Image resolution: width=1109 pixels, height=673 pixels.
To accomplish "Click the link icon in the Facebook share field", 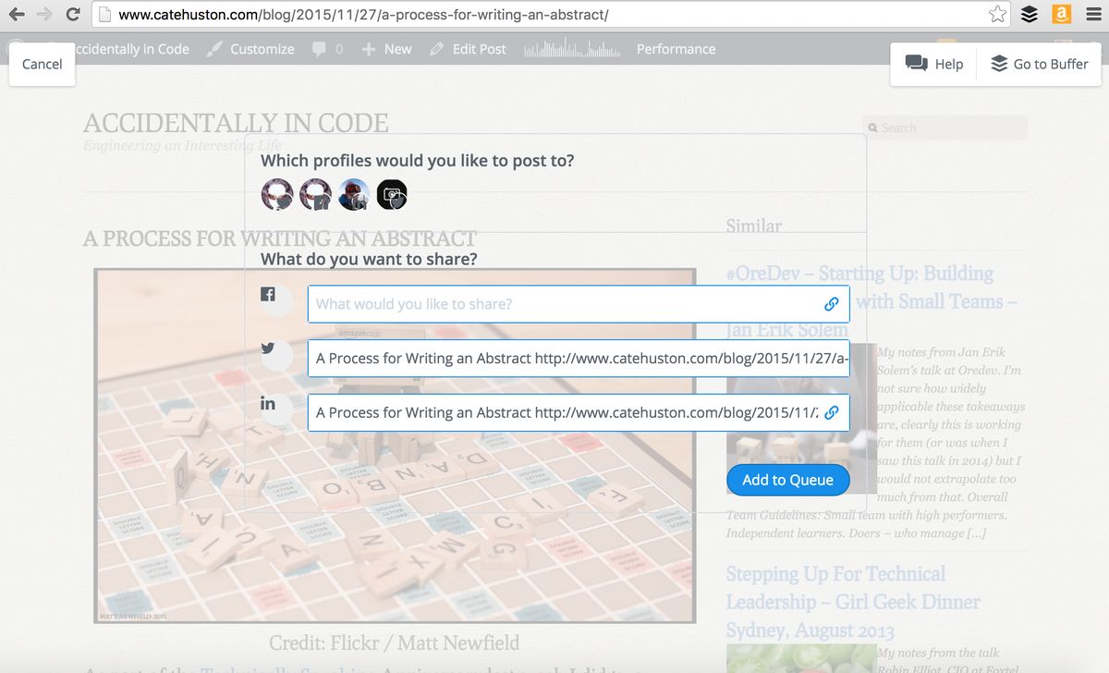I will (x=831, y=304).
